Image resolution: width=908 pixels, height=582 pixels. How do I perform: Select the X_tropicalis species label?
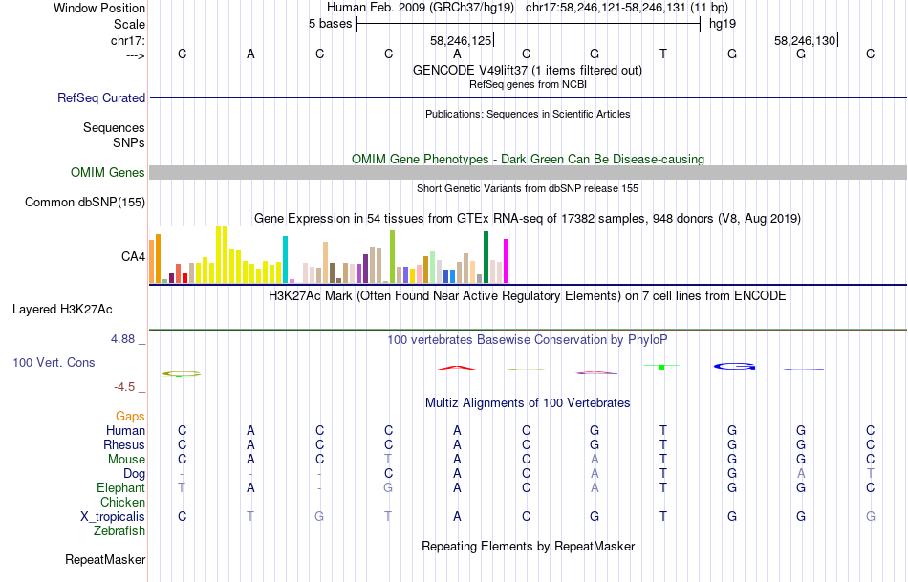click(113, 517)
